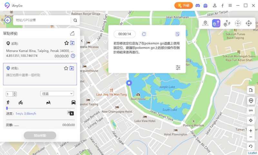Viewport: 258px width, 155px height.
Task: Open the user account icon
Action: pos(214,5)
